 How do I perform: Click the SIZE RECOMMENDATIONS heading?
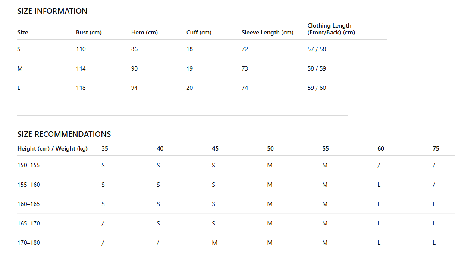(64, 134)
